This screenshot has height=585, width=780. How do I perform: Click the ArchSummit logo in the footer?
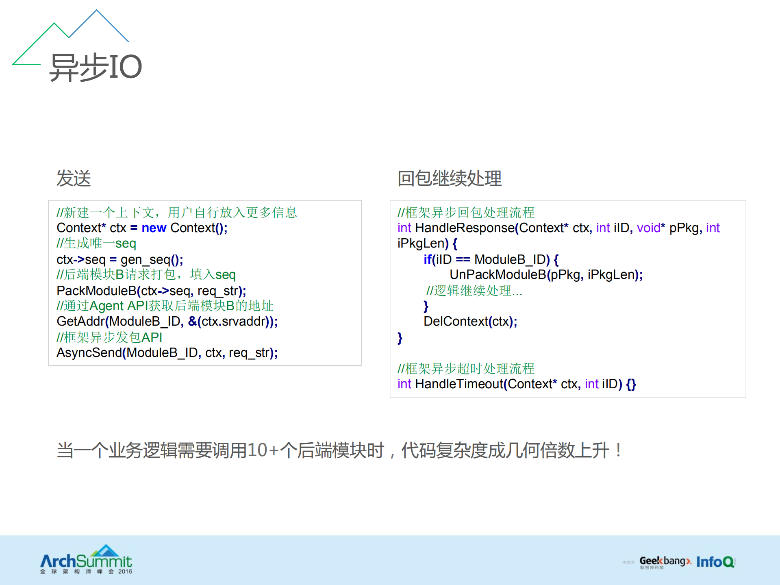(86, 560)
